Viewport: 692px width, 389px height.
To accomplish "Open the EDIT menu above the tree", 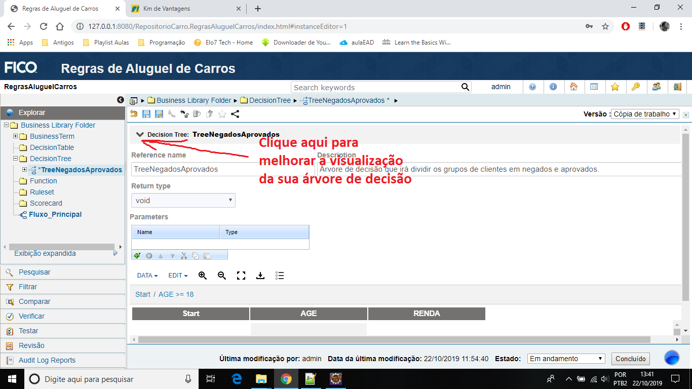I will coord(176,276).
